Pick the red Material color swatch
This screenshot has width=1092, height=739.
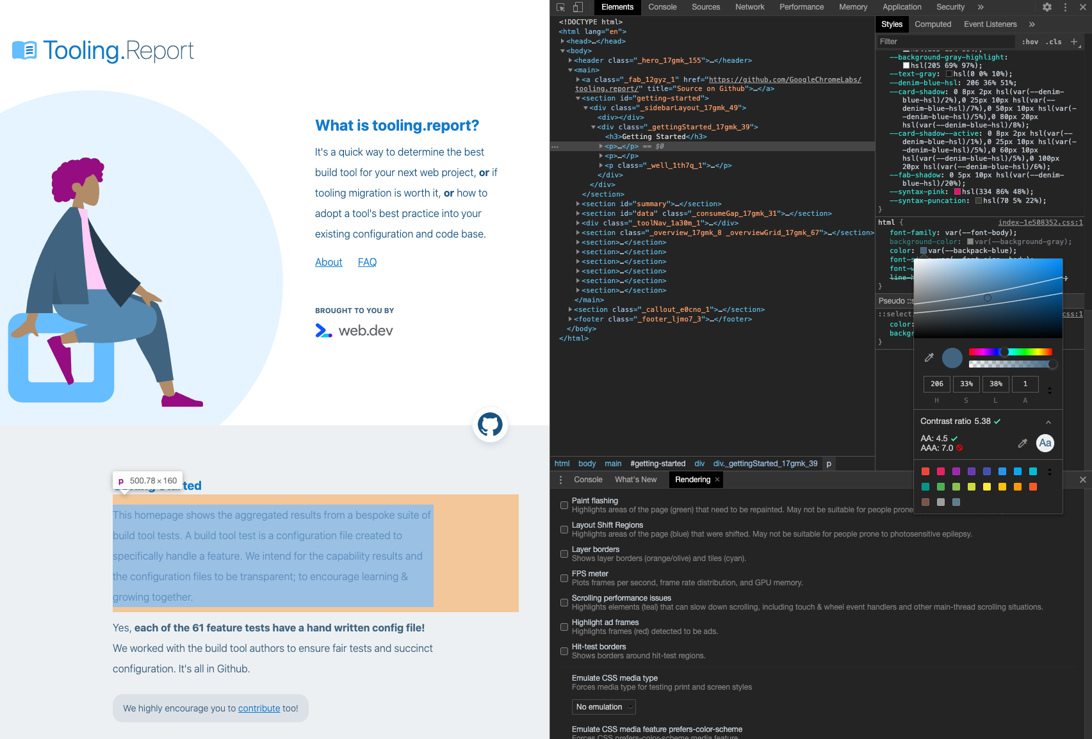[x=925, y=471]
